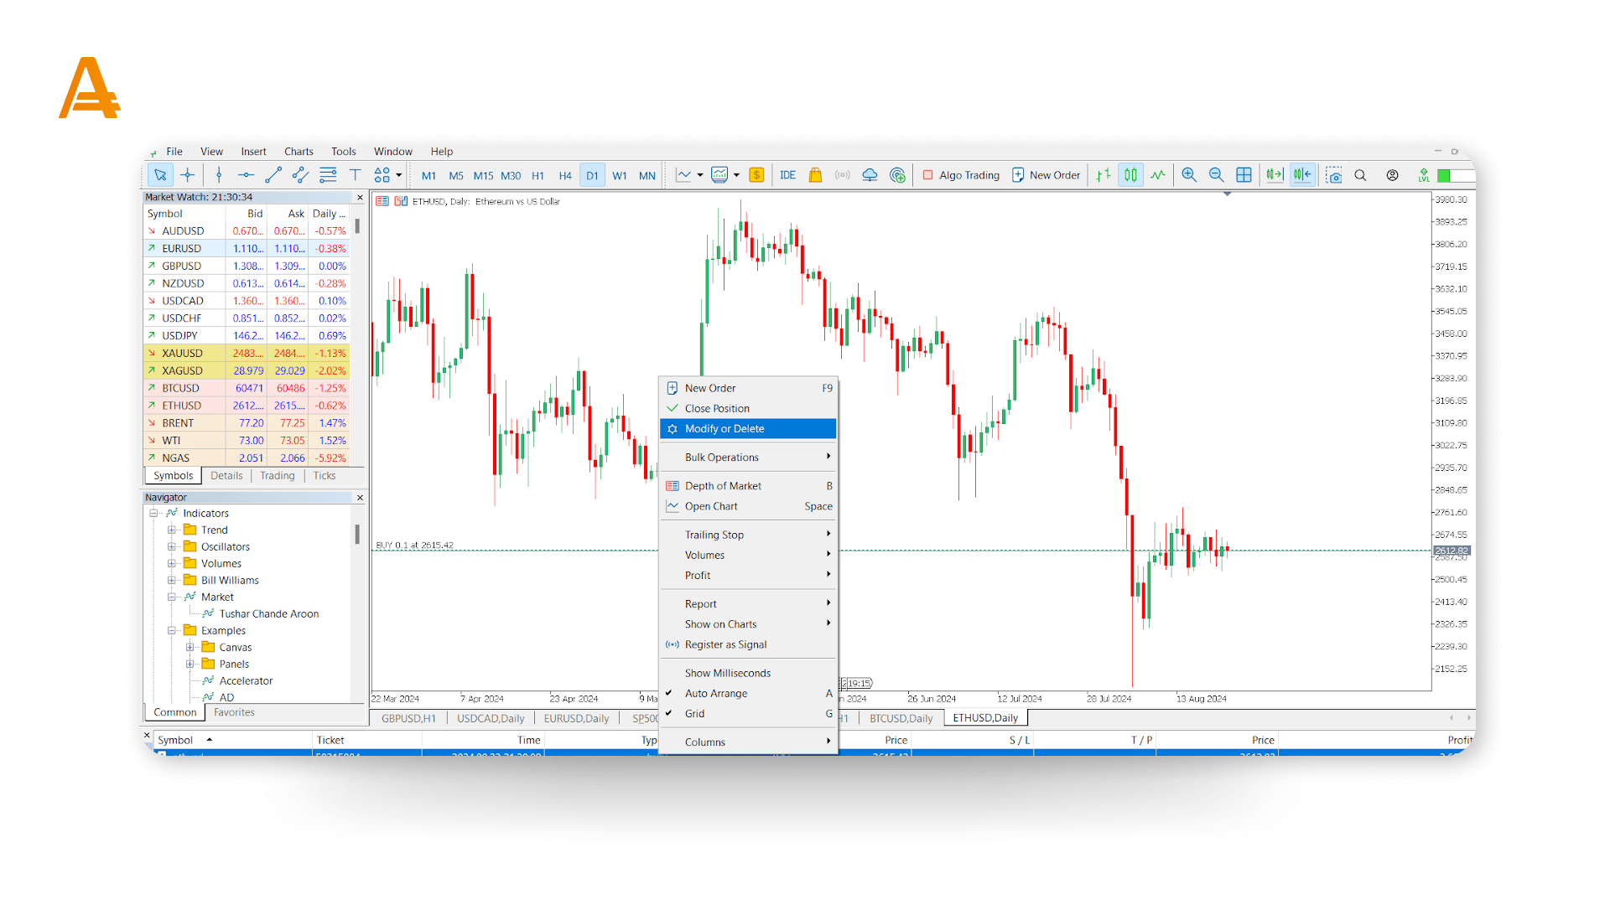The width and height of the screenshot is (1610, 905).
Task: Select the H4 timeframe button
Action: click(565, 176)
